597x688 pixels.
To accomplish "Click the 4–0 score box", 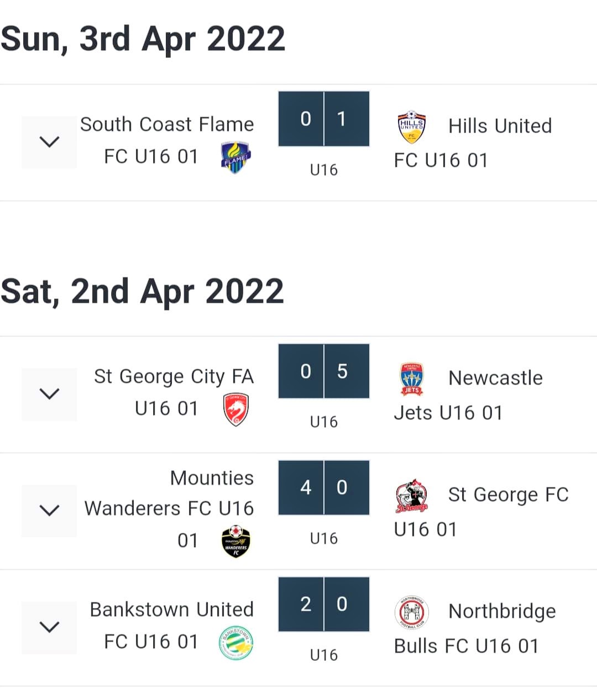I will [x=323, y=487].
